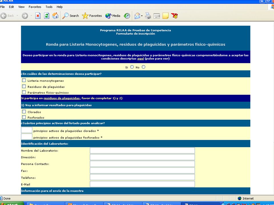274x205 pixels.
Task: Open the Search toolbar button
Action: [x=70, y=16]
